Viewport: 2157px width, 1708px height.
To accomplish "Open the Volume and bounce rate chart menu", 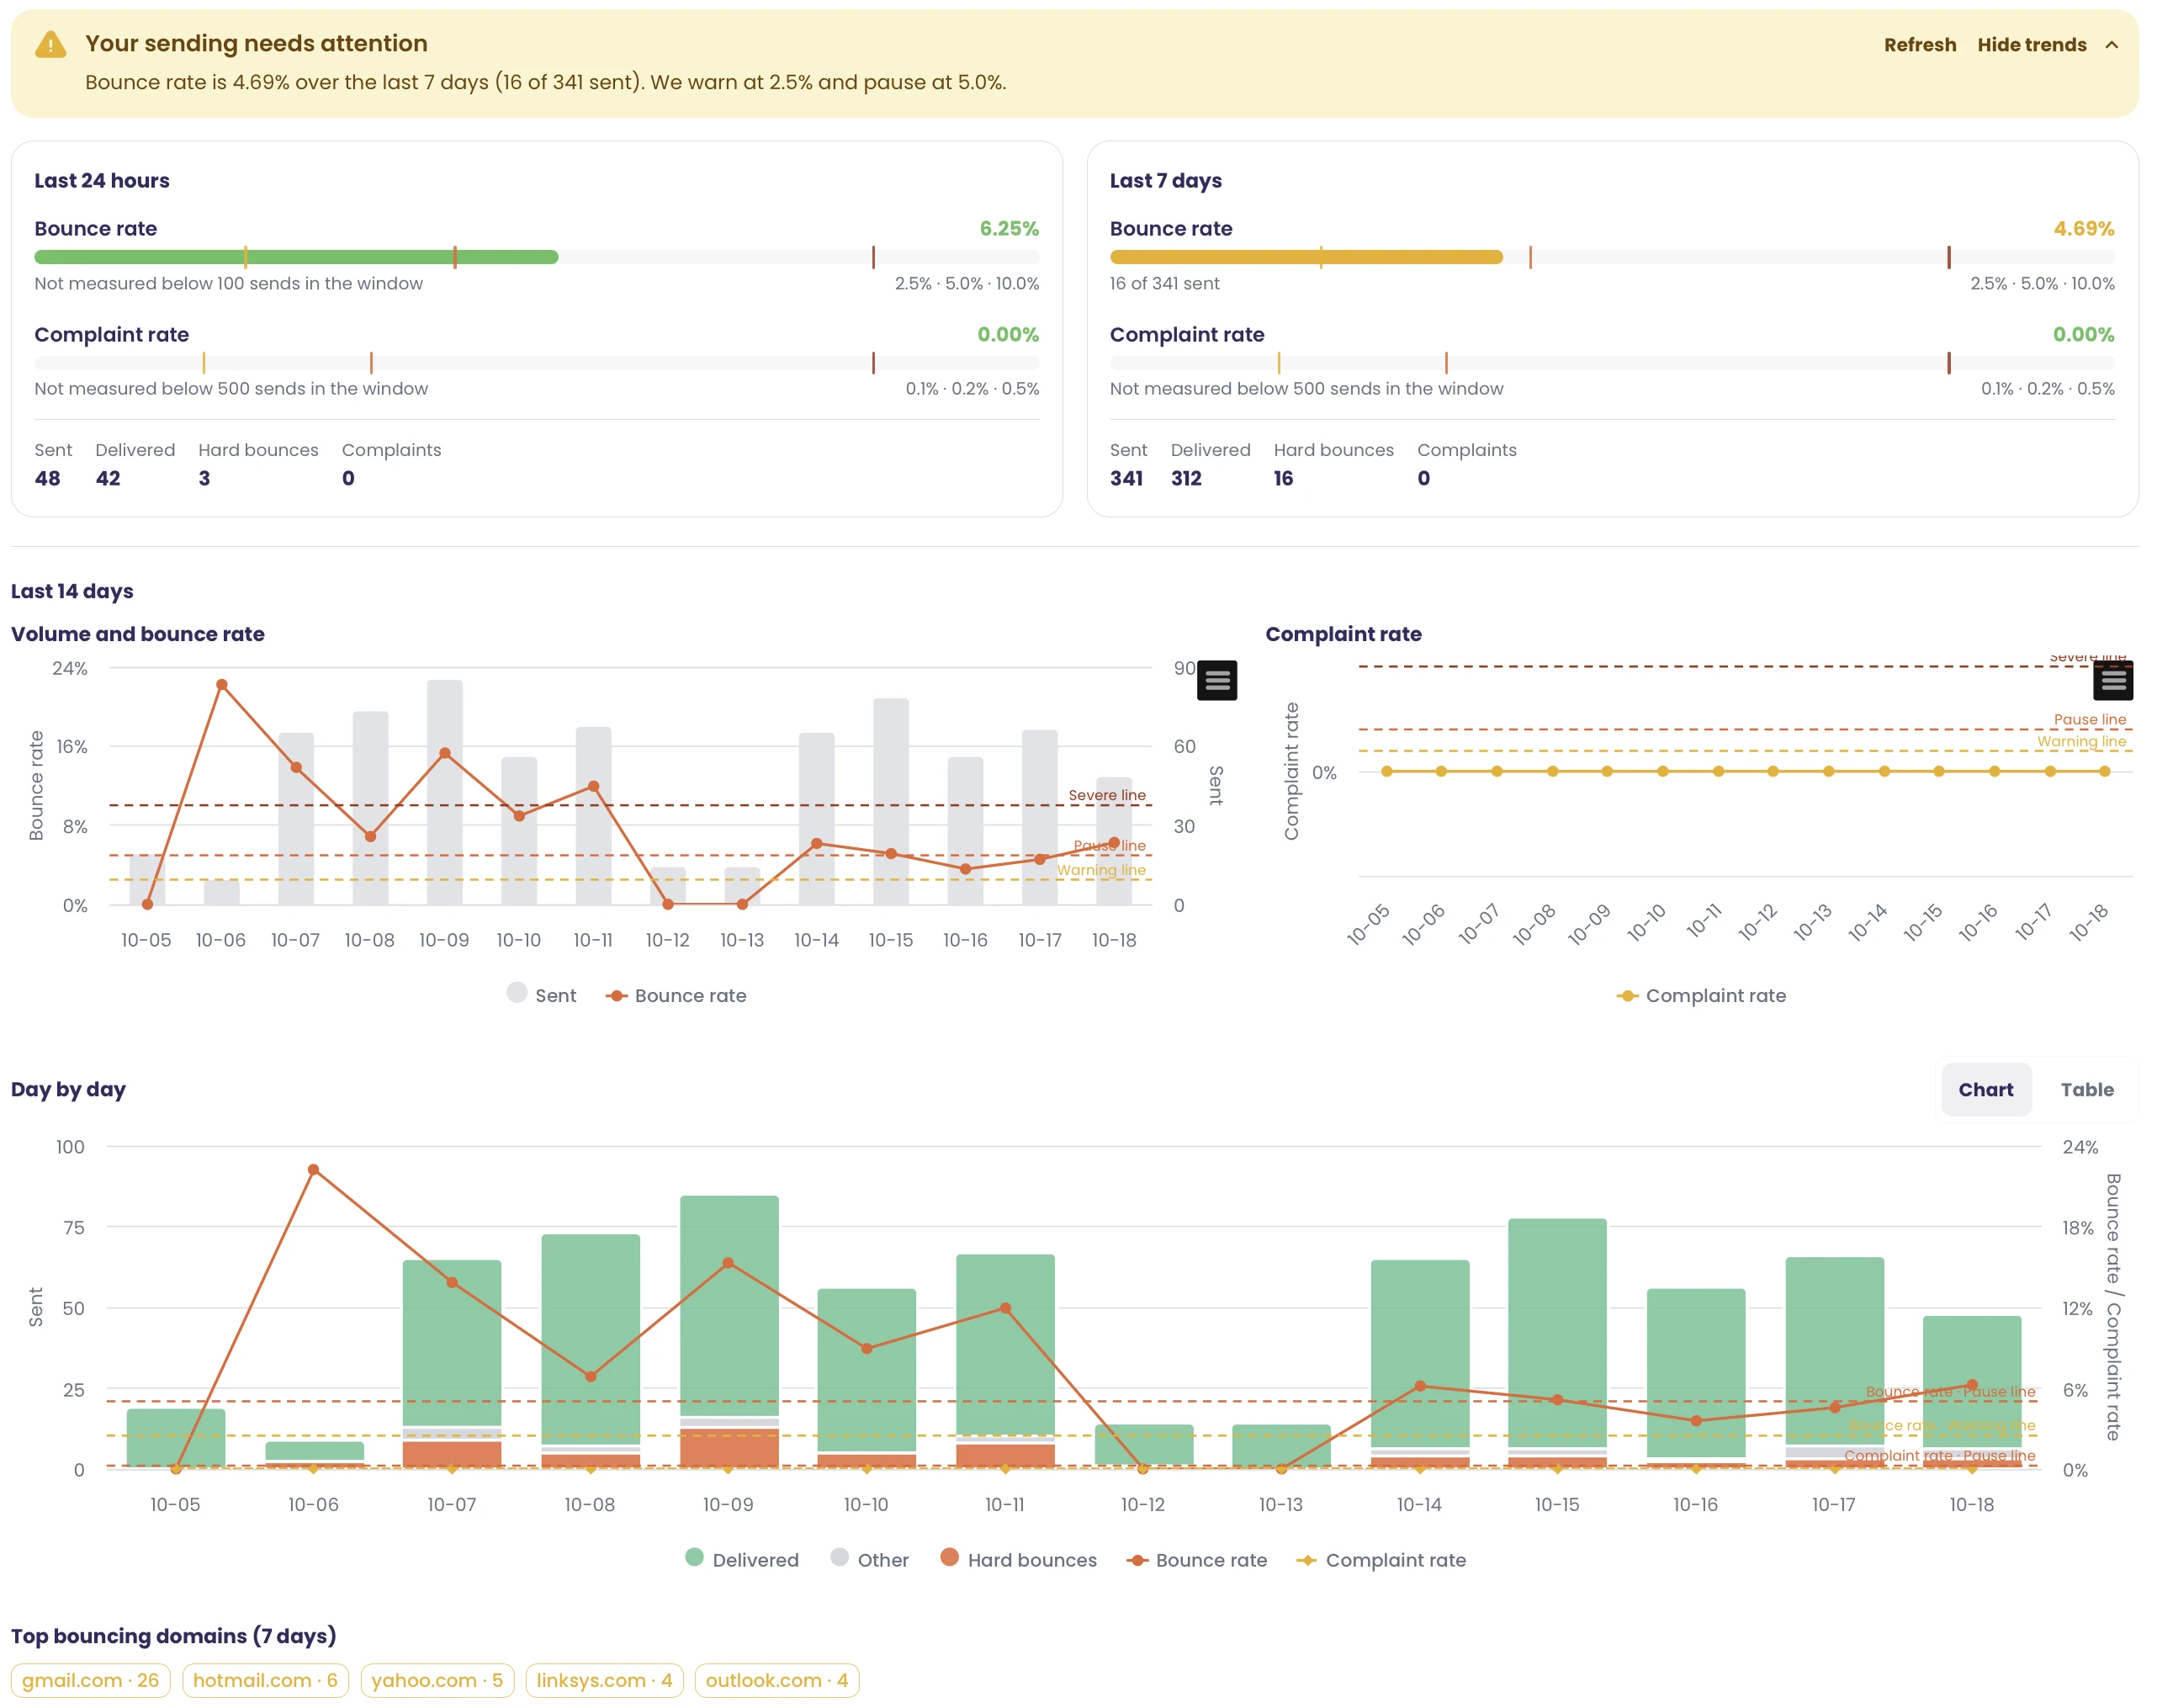I will tap(1217, 680).
